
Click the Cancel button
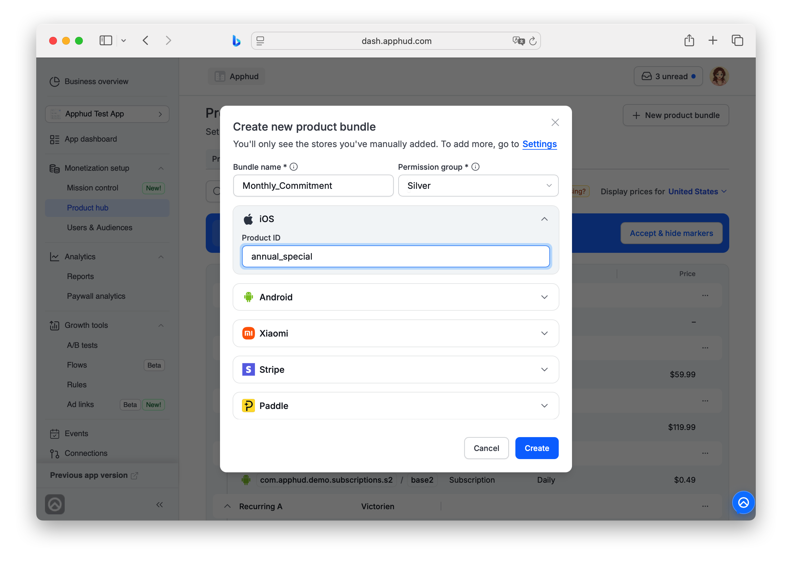pos(486,448)
